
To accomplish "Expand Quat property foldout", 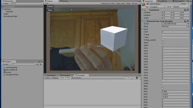I will pyautogui.click(x=143, y=29).
